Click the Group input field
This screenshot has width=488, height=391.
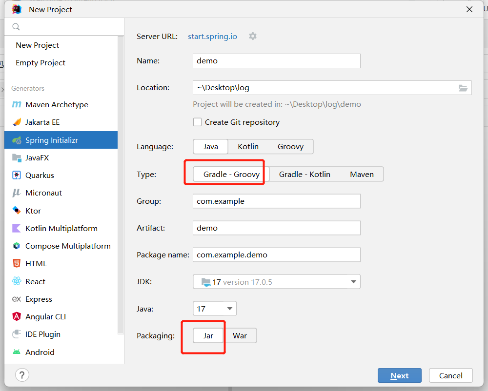(276, 201)
